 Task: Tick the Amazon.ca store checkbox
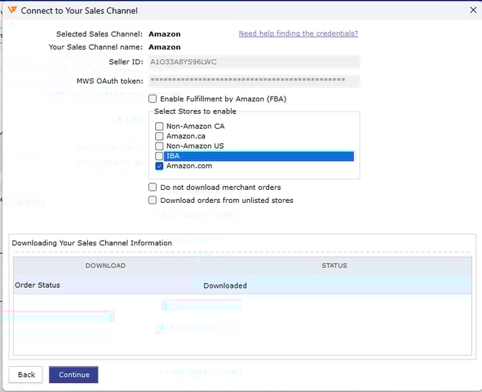160,136
